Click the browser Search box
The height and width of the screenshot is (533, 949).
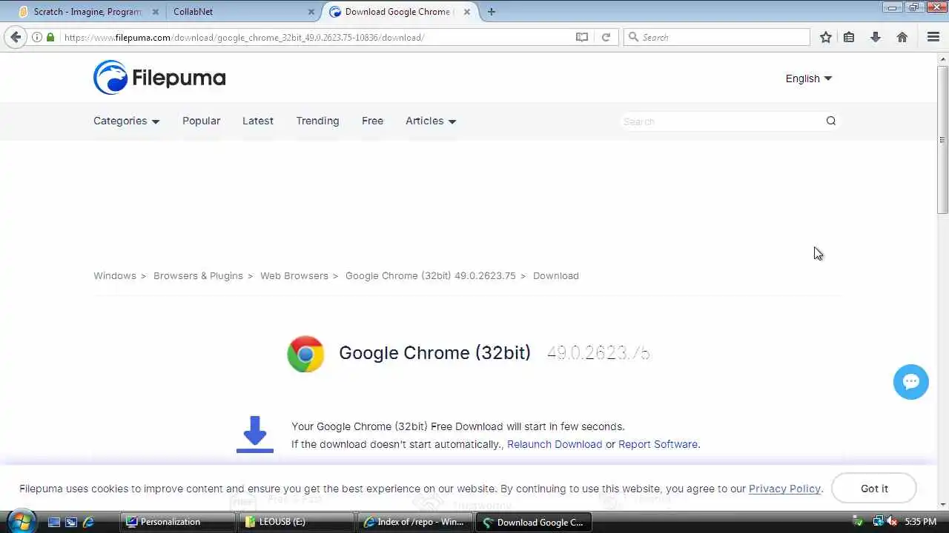pos(717,37)
